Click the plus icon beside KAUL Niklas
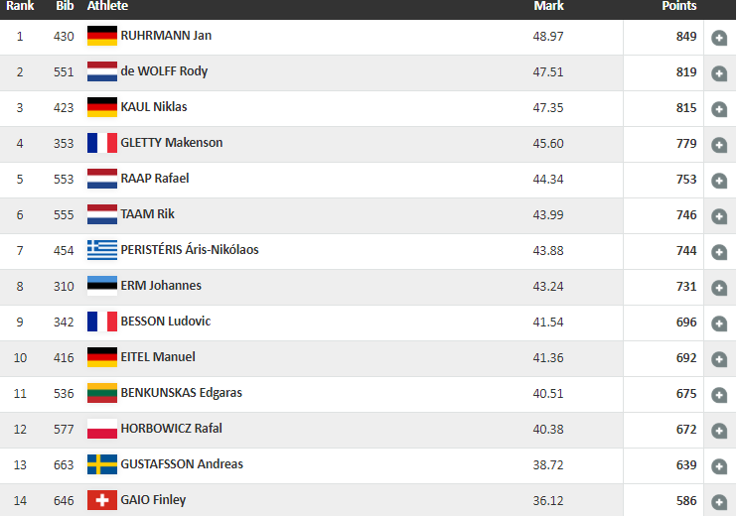 (719, 109)
